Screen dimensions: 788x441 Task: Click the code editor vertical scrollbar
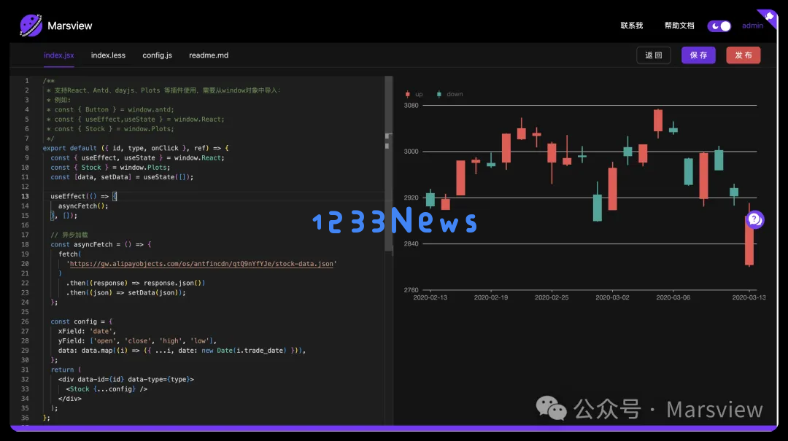tap(388, 163)
